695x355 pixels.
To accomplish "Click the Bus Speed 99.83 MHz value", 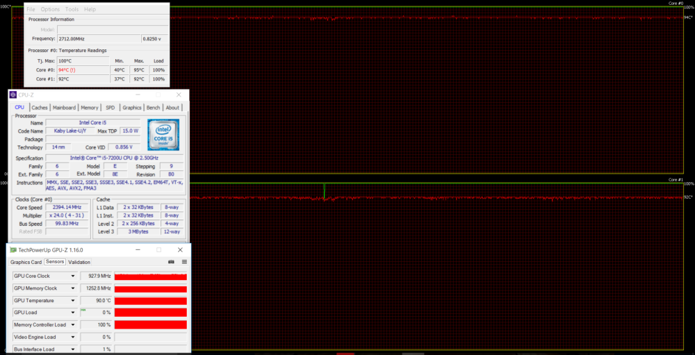I will coord(68,224).
